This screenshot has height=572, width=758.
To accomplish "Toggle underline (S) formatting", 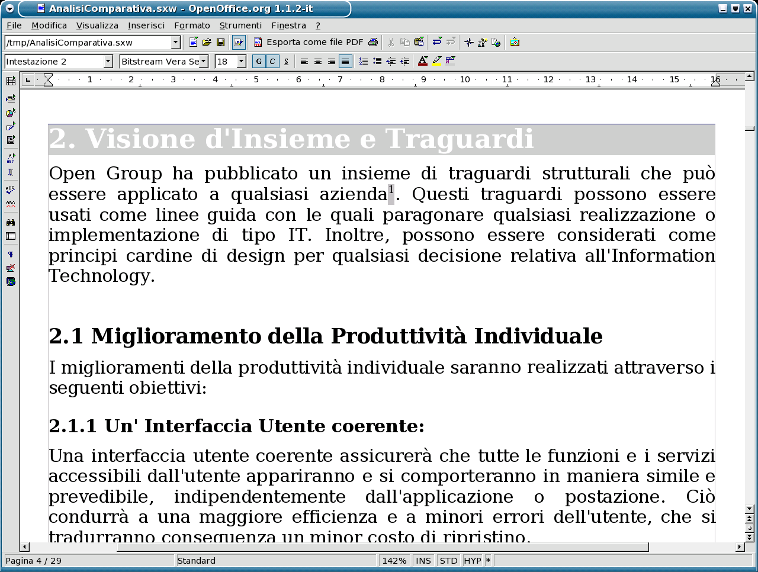I will tap(286, 61).
